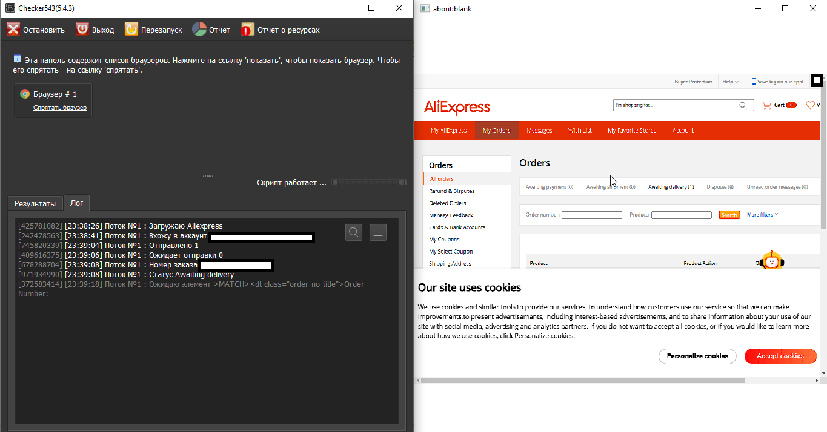Click the mobile app phone icon
This screenshot has width=827, height=432.
tap(754, 82)
